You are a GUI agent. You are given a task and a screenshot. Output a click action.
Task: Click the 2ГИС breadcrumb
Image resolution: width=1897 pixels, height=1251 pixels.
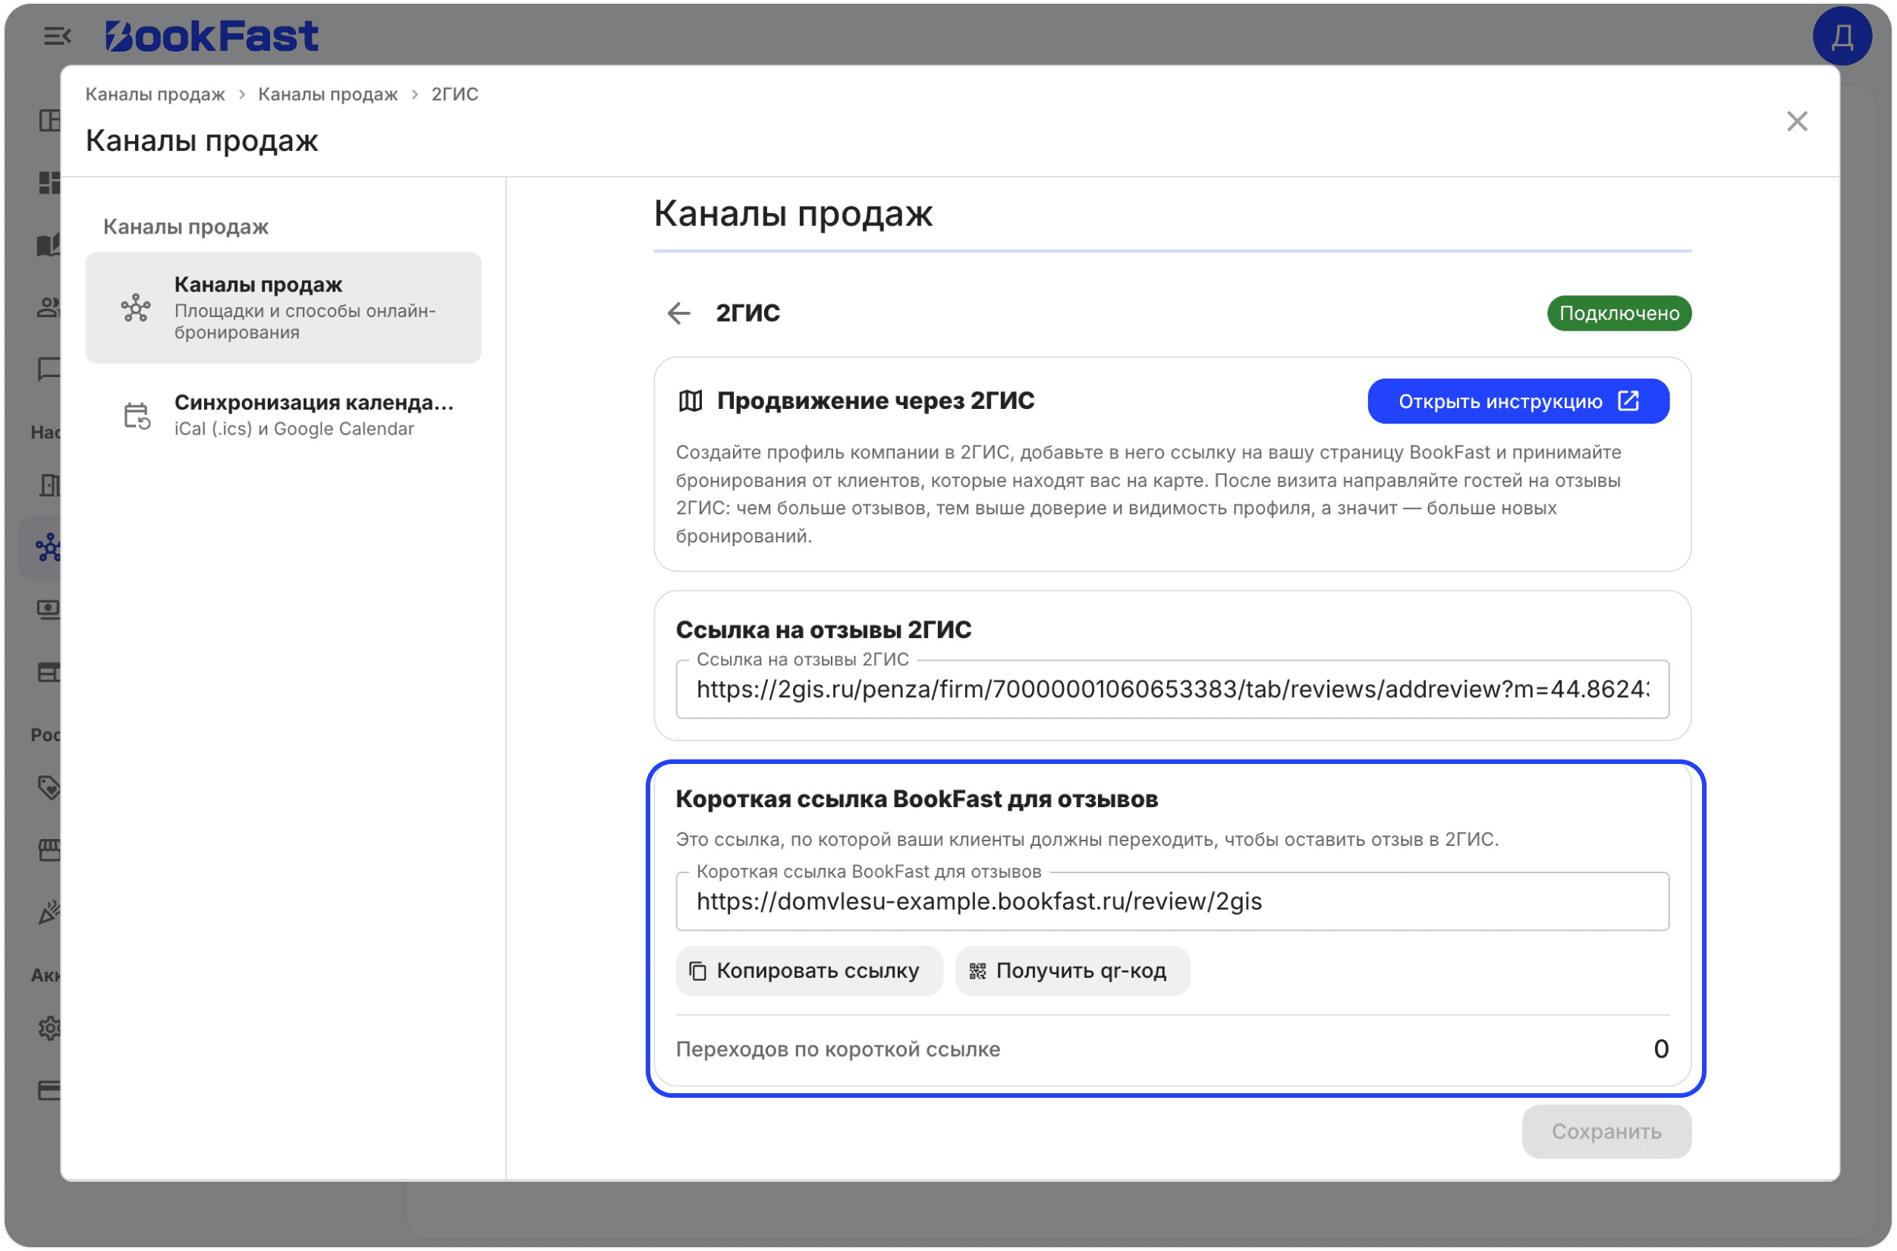[455, 94]
